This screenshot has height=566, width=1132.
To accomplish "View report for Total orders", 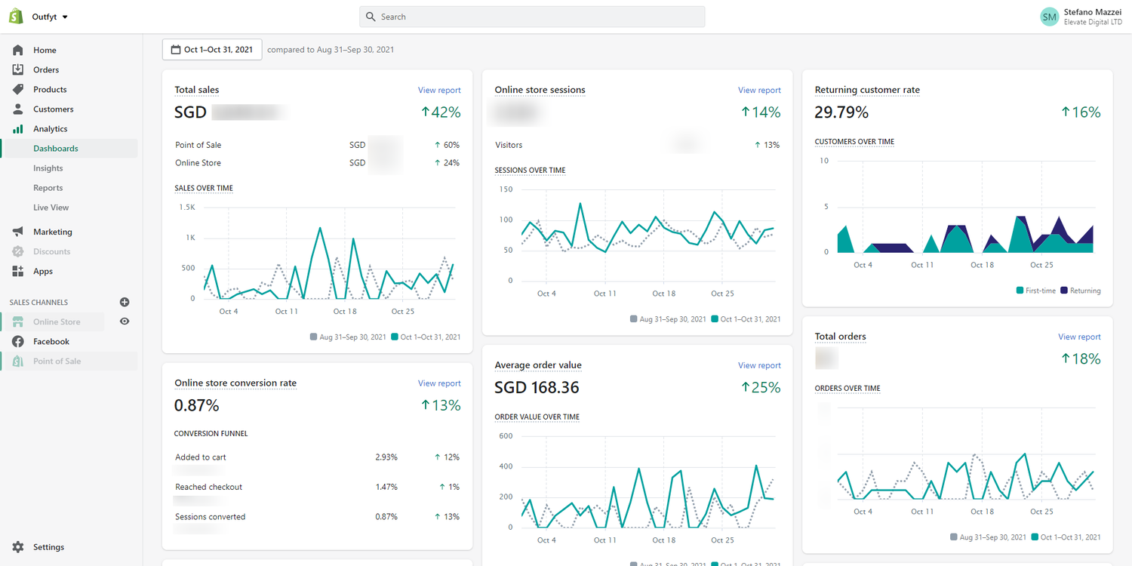I will (x=1079, y=337).
